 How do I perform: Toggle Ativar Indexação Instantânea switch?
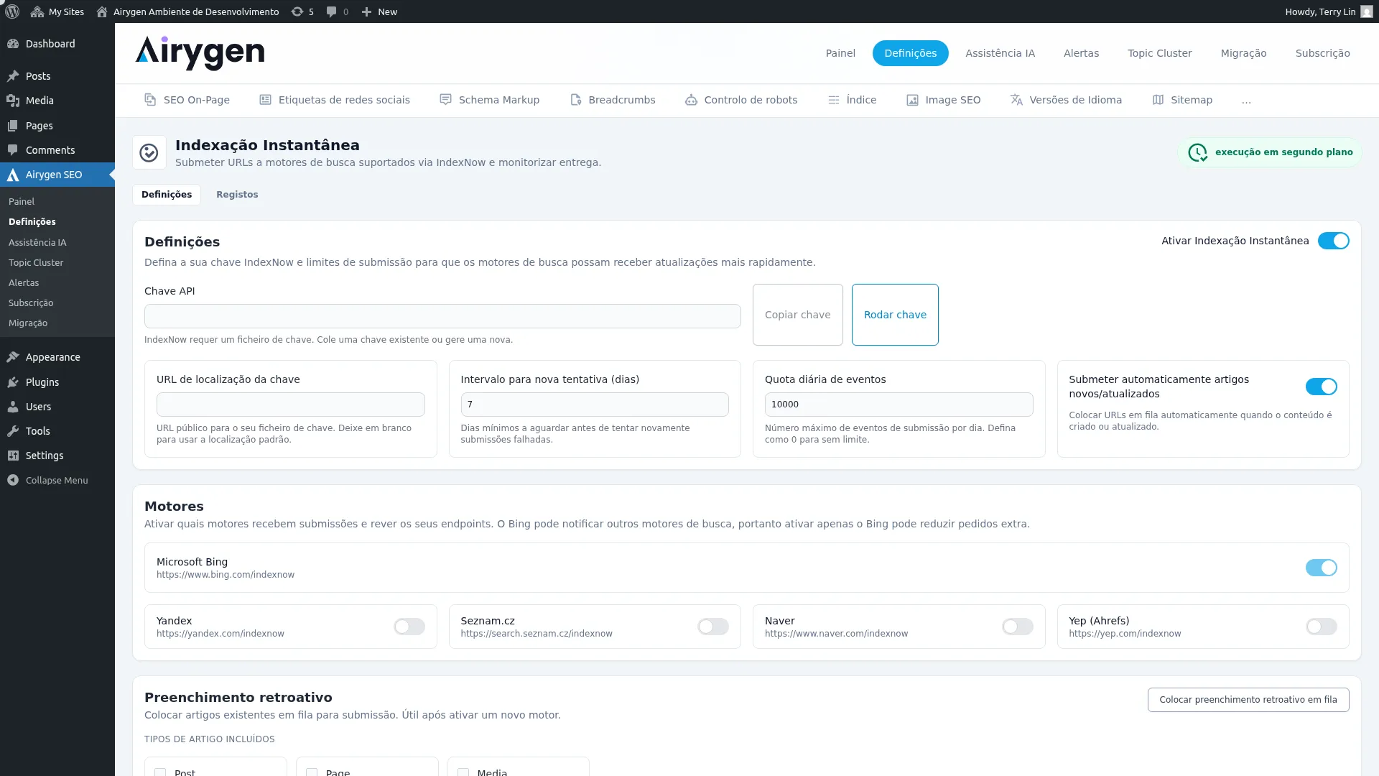point(1333,241)
